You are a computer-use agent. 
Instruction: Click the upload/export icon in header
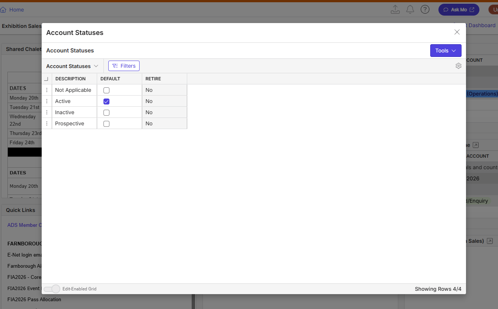[x=395, y=10]
